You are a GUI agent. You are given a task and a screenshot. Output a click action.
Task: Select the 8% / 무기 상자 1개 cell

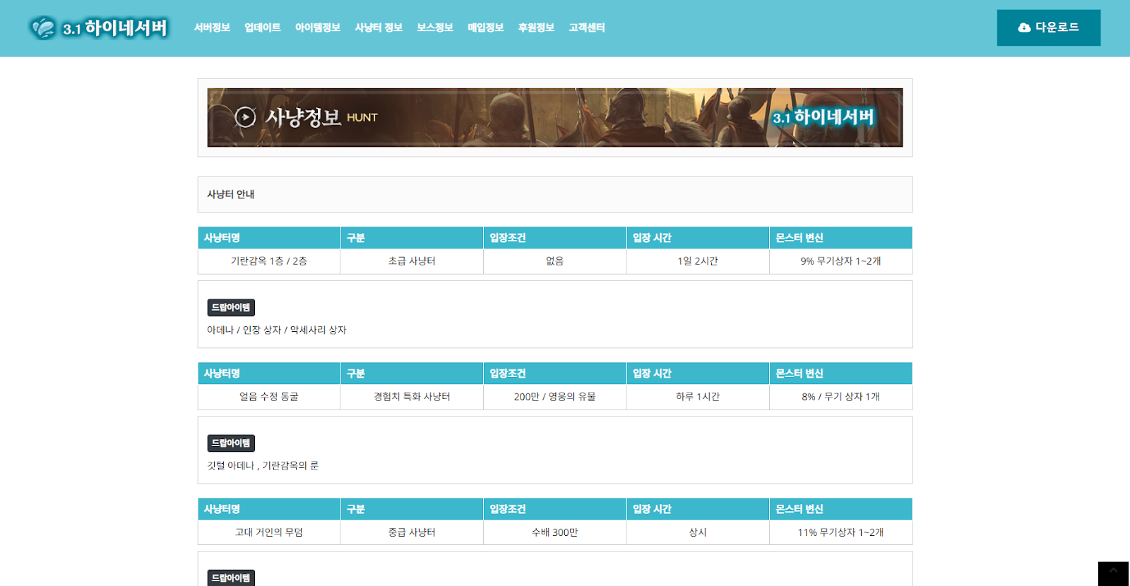click(x=840, y=397)
